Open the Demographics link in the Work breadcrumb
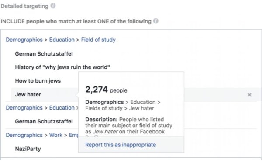The width and height of the screenshot is (262, 163). 24,135
